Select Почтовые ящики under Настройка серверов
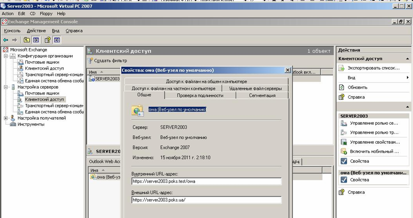 [42, 93]
